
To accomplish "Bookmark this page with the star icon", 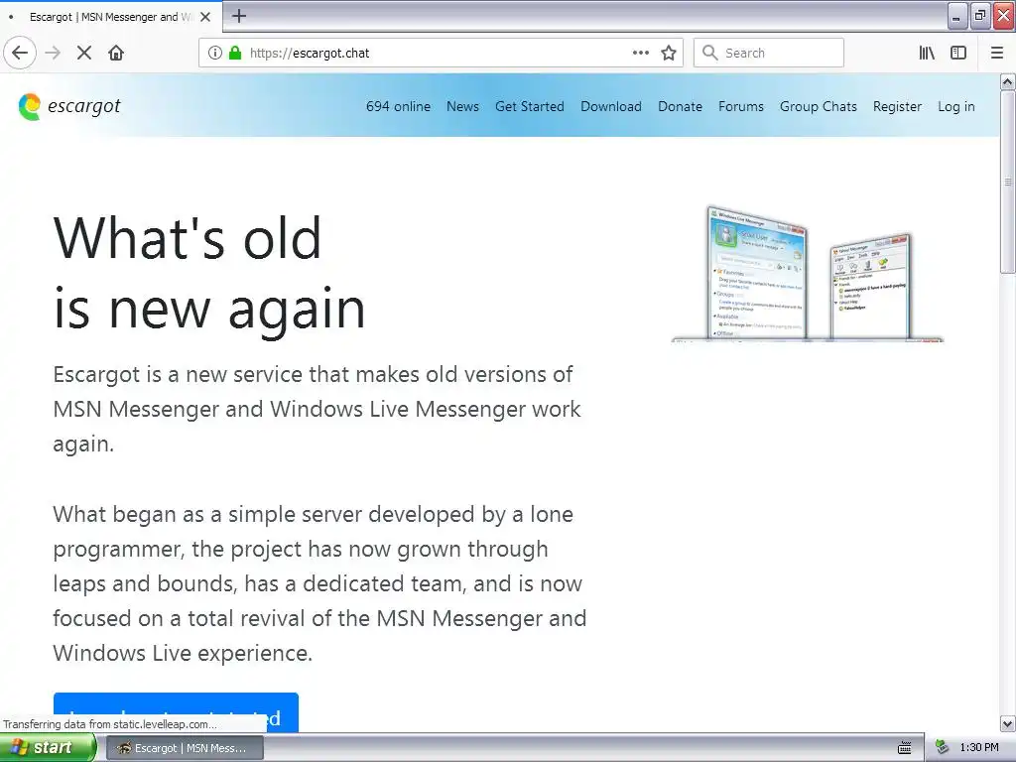I will [x=669, y=53].
